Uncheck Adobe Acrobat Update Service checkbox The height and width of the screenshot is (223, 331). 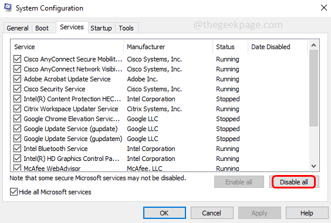17,79
